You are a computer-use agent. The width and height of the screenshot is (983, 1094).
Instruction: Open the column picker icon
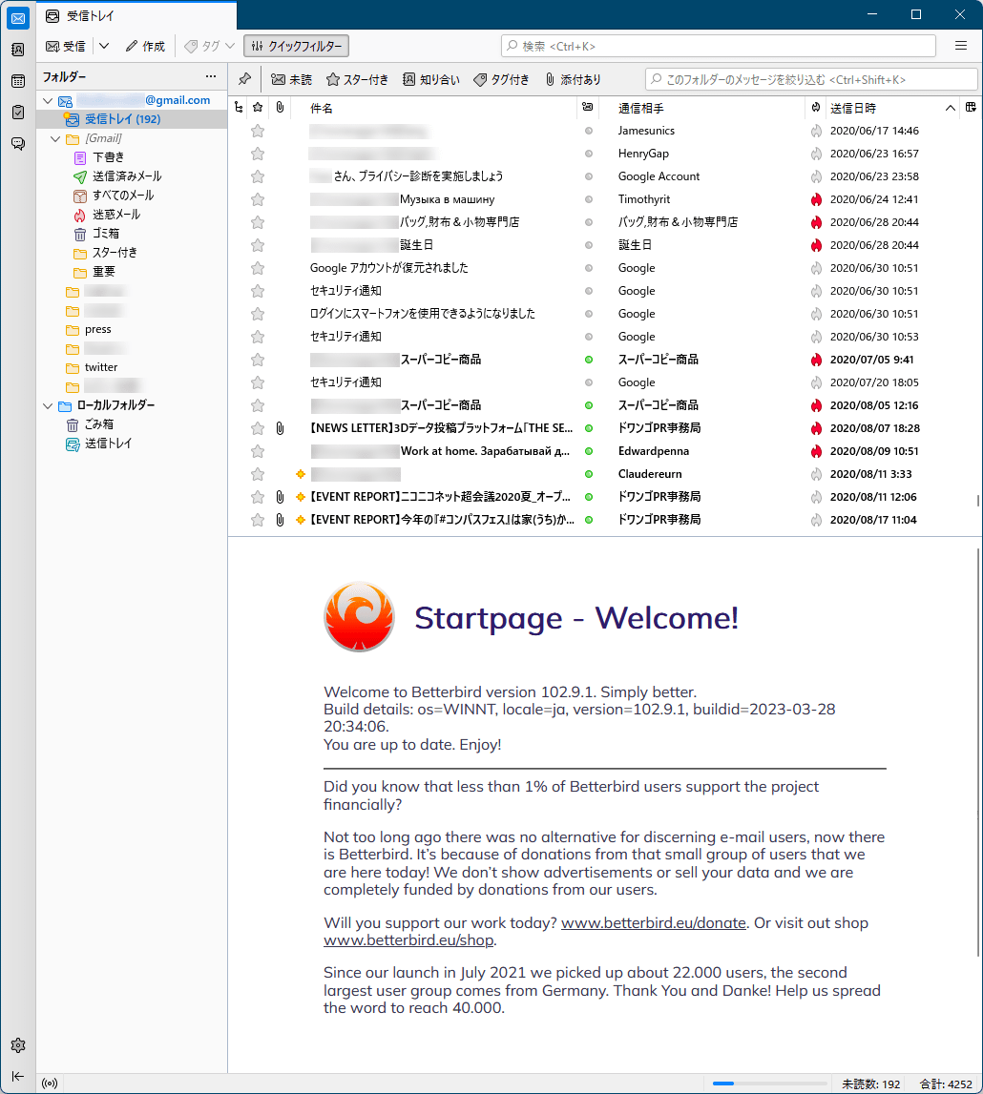click(x=971, y=108)
